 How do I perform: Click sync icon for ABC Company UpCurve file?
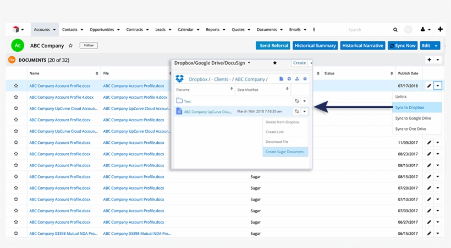[297, 111]
